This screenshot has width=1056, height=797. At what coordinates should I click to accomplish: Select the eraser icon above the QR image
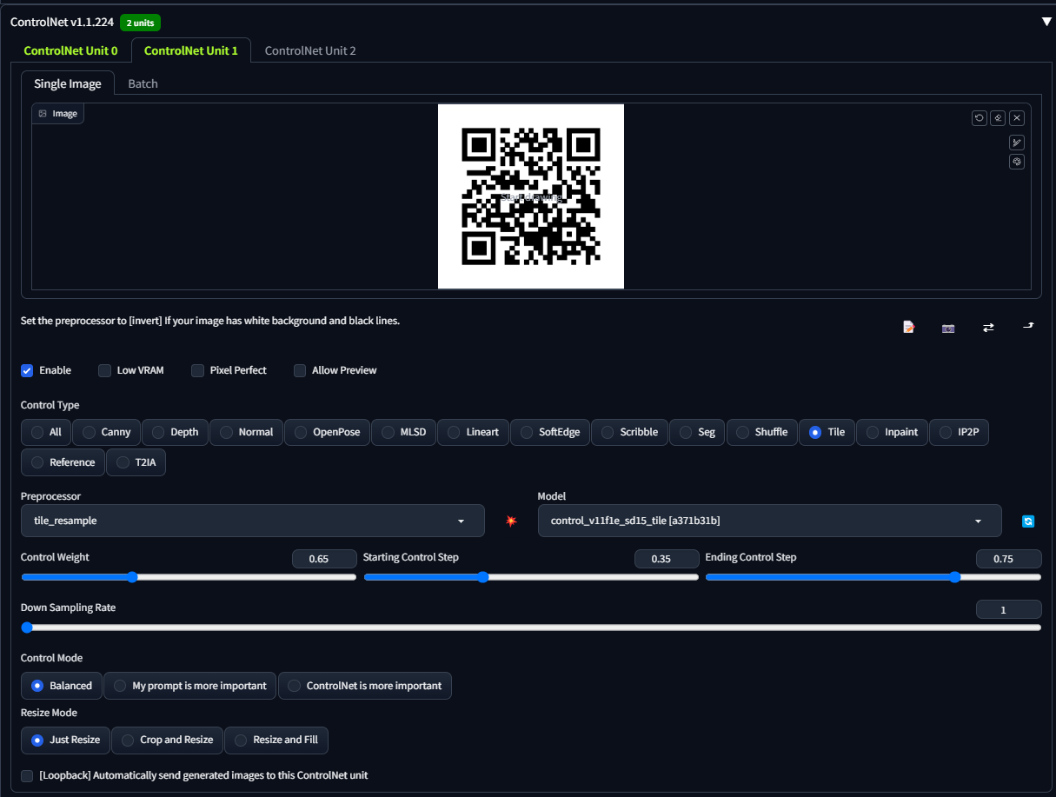click(x=998, y=117)
